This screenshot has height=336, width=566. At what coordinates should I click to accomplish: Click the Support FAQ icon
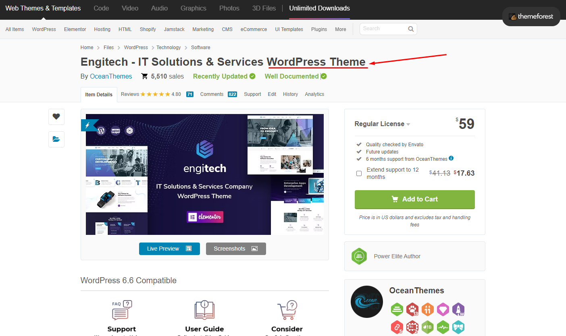point(122,311)
